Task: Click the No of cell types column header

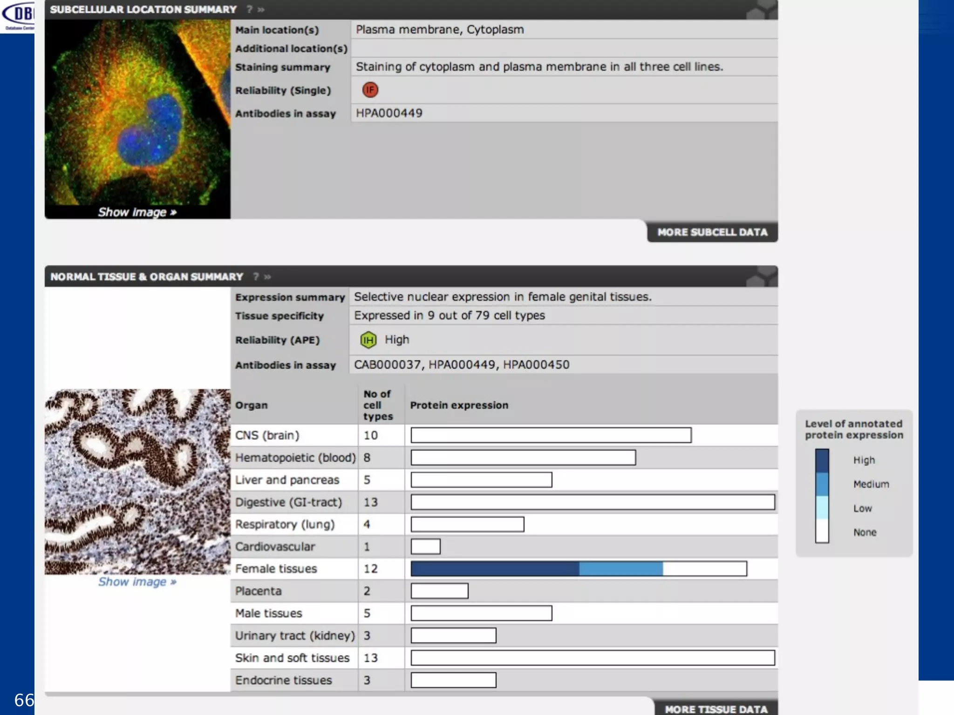Action: pos(378,405)
